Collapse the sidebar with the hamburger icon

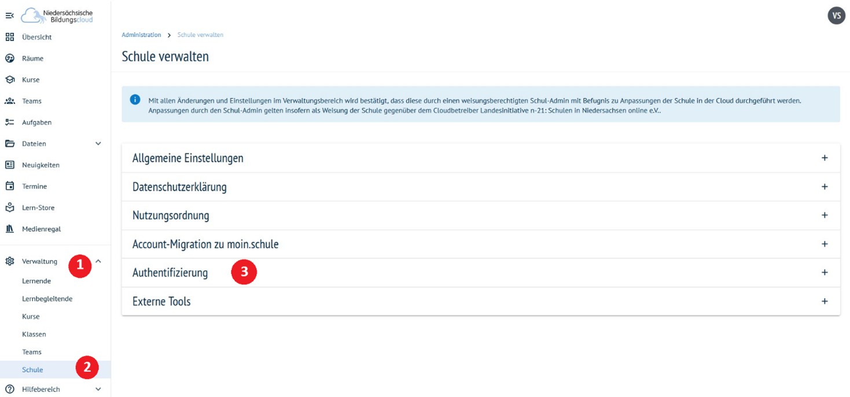coord(9,16)
